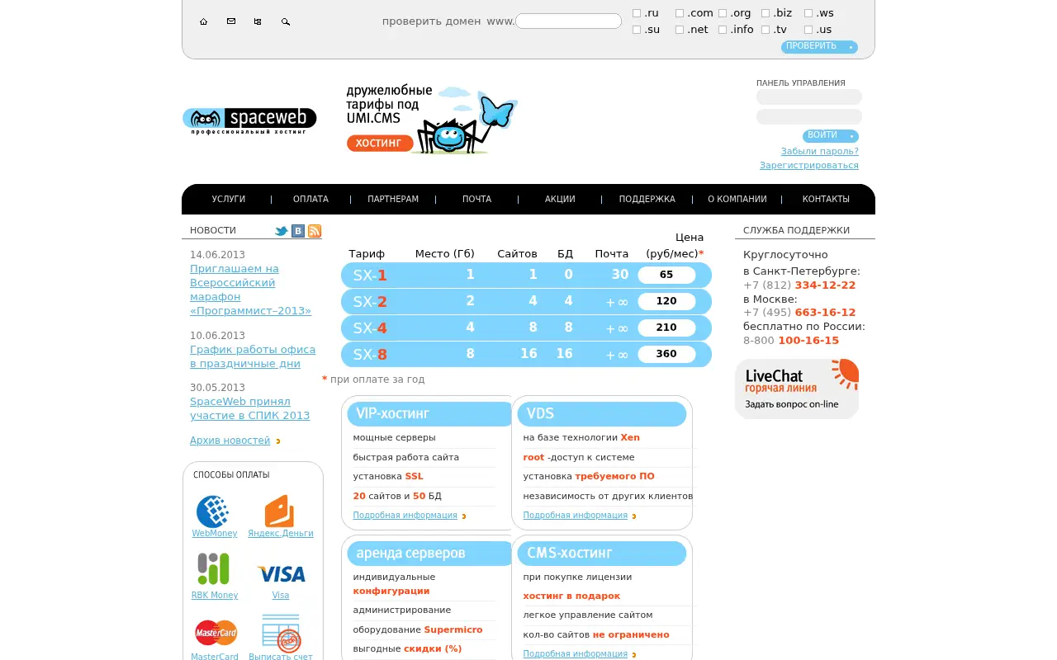Tick the .ru domain checkbox
1057x660 pixels.
tap(637, 13)
